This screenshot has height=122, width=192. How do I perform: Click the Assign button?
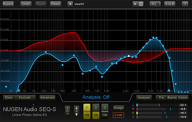118,108
